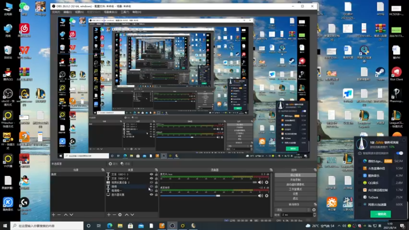Toggle visibility of 文本 (GDI+) 3 source
The image size is (409, 230).
(151, 174)
